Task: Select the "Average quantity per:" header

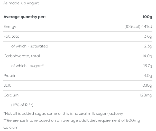Action: (24, 17)
